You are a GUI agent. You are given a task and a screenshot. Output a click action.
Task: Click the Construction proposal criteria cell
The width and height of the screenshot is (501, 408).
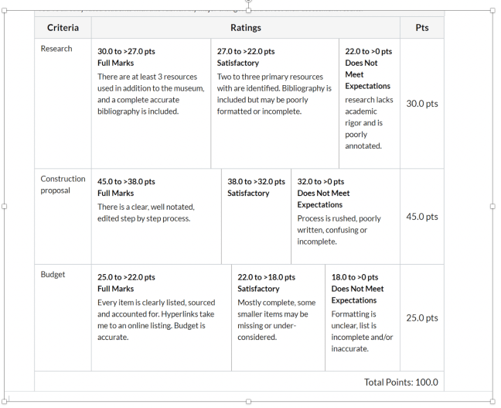[x=63, y=184]
